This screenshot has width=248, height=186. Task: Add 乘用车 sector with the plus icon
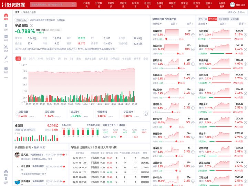tap(245, 137)
